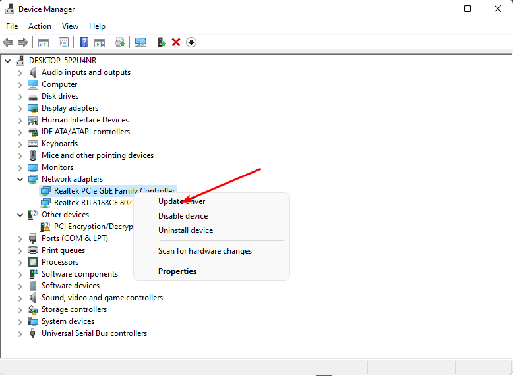Click the Display adapters icon
The image size is (513, 376).
(x=33, y=108)
